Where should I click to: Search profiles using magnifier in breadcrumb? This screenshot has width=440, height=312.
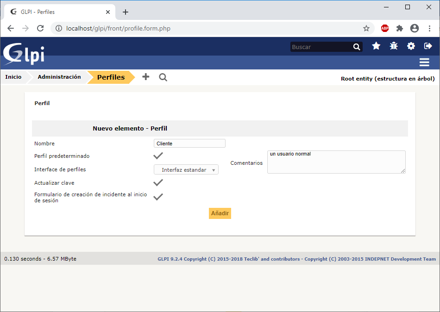click(163, 77)
